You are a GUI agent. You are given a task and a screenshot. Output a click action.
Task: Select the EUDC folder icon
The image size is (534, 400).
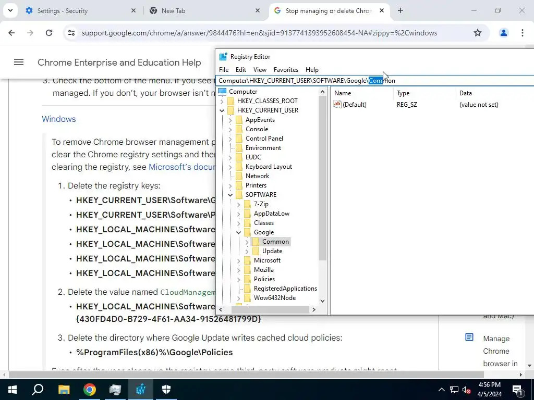[239, 157]
